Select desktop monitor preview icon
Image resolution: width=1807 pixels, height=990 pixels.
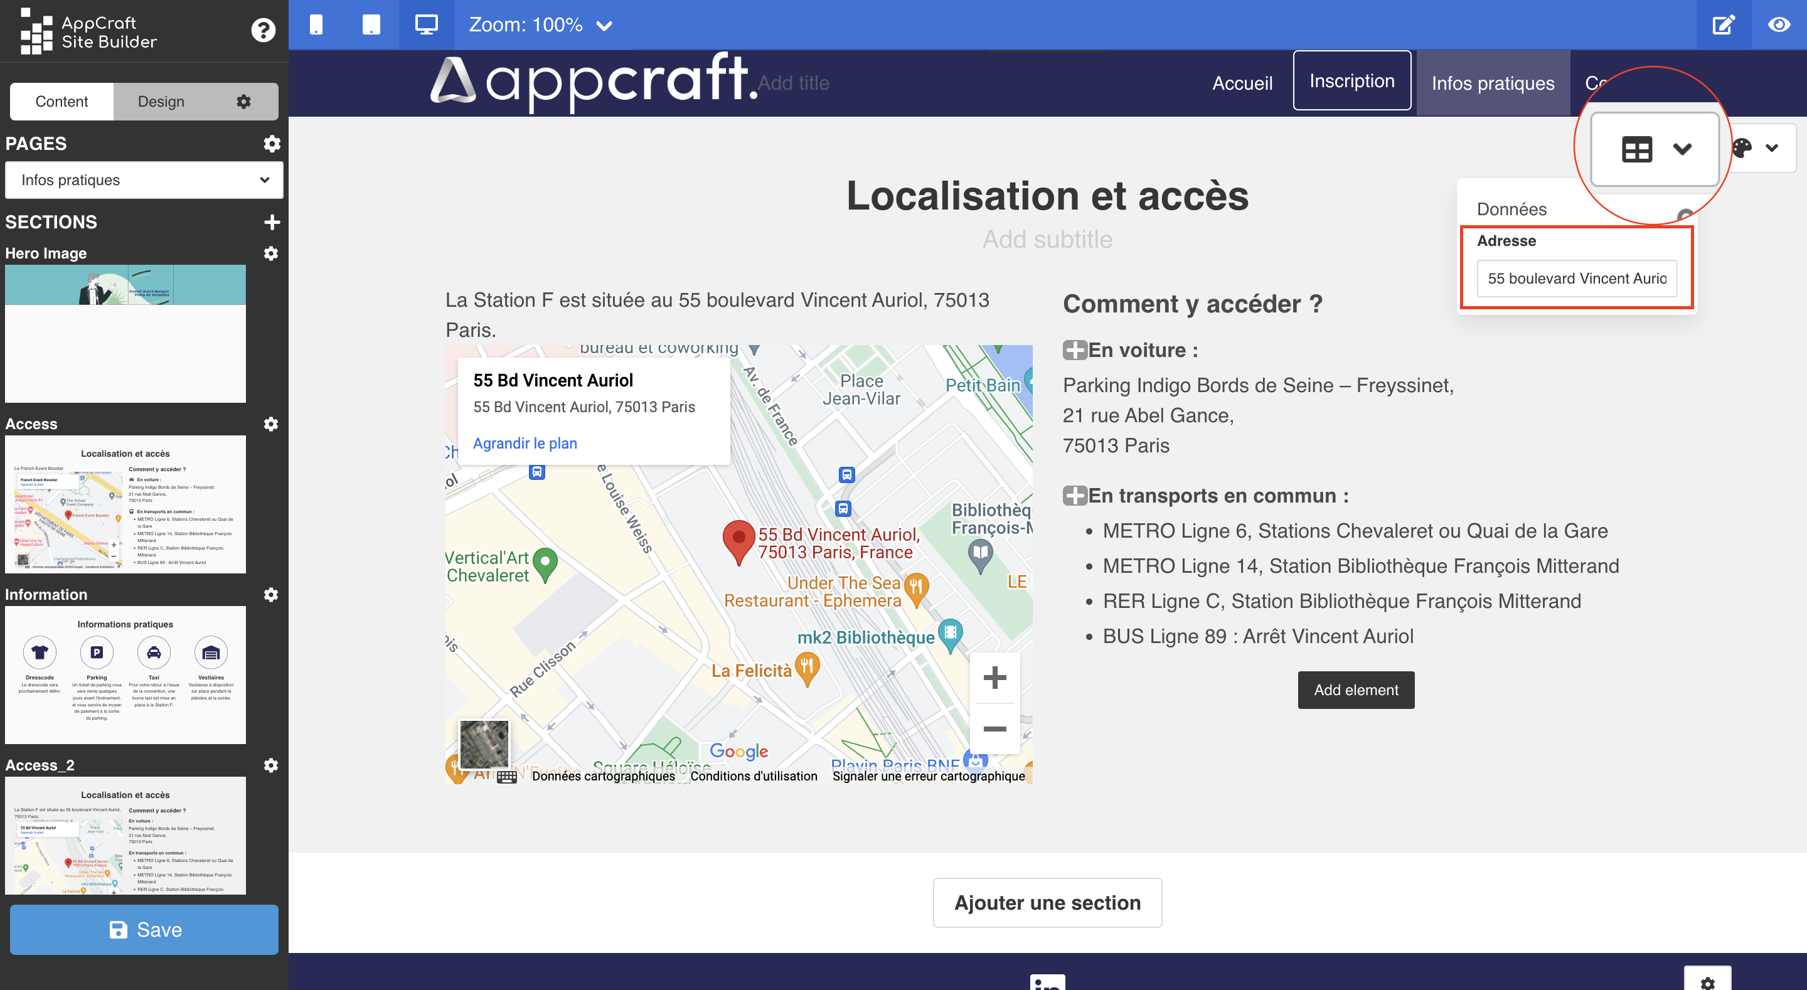pos(426,24)
